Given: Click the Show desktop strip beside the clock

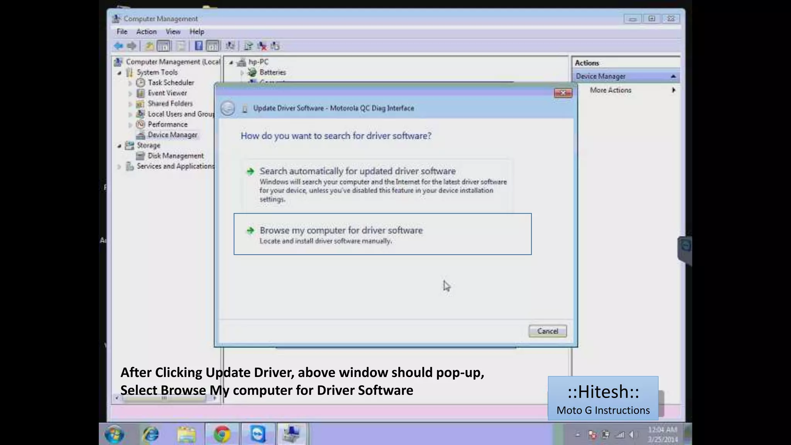Looking at the screenshot, I should coord(687,434).
